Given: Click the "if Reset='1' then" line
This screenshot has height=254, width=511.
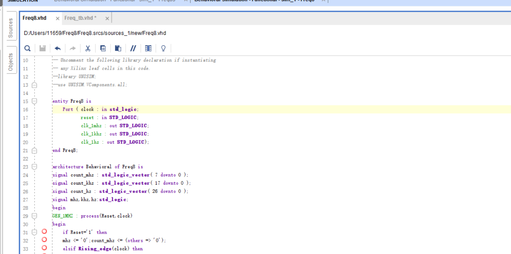Looking at the screenshot, I should coord(85,232).
